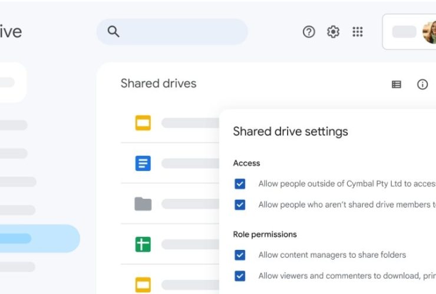Click the user profile avatar photo
The width and height of the screenshot is (436, 294).
tap(429, 32)
